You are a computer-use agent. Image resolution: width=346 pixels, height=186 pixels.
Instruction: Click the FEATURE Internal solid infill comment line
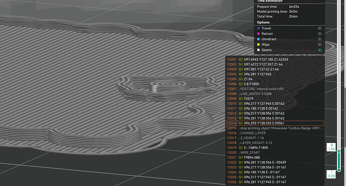coord(275,88)
